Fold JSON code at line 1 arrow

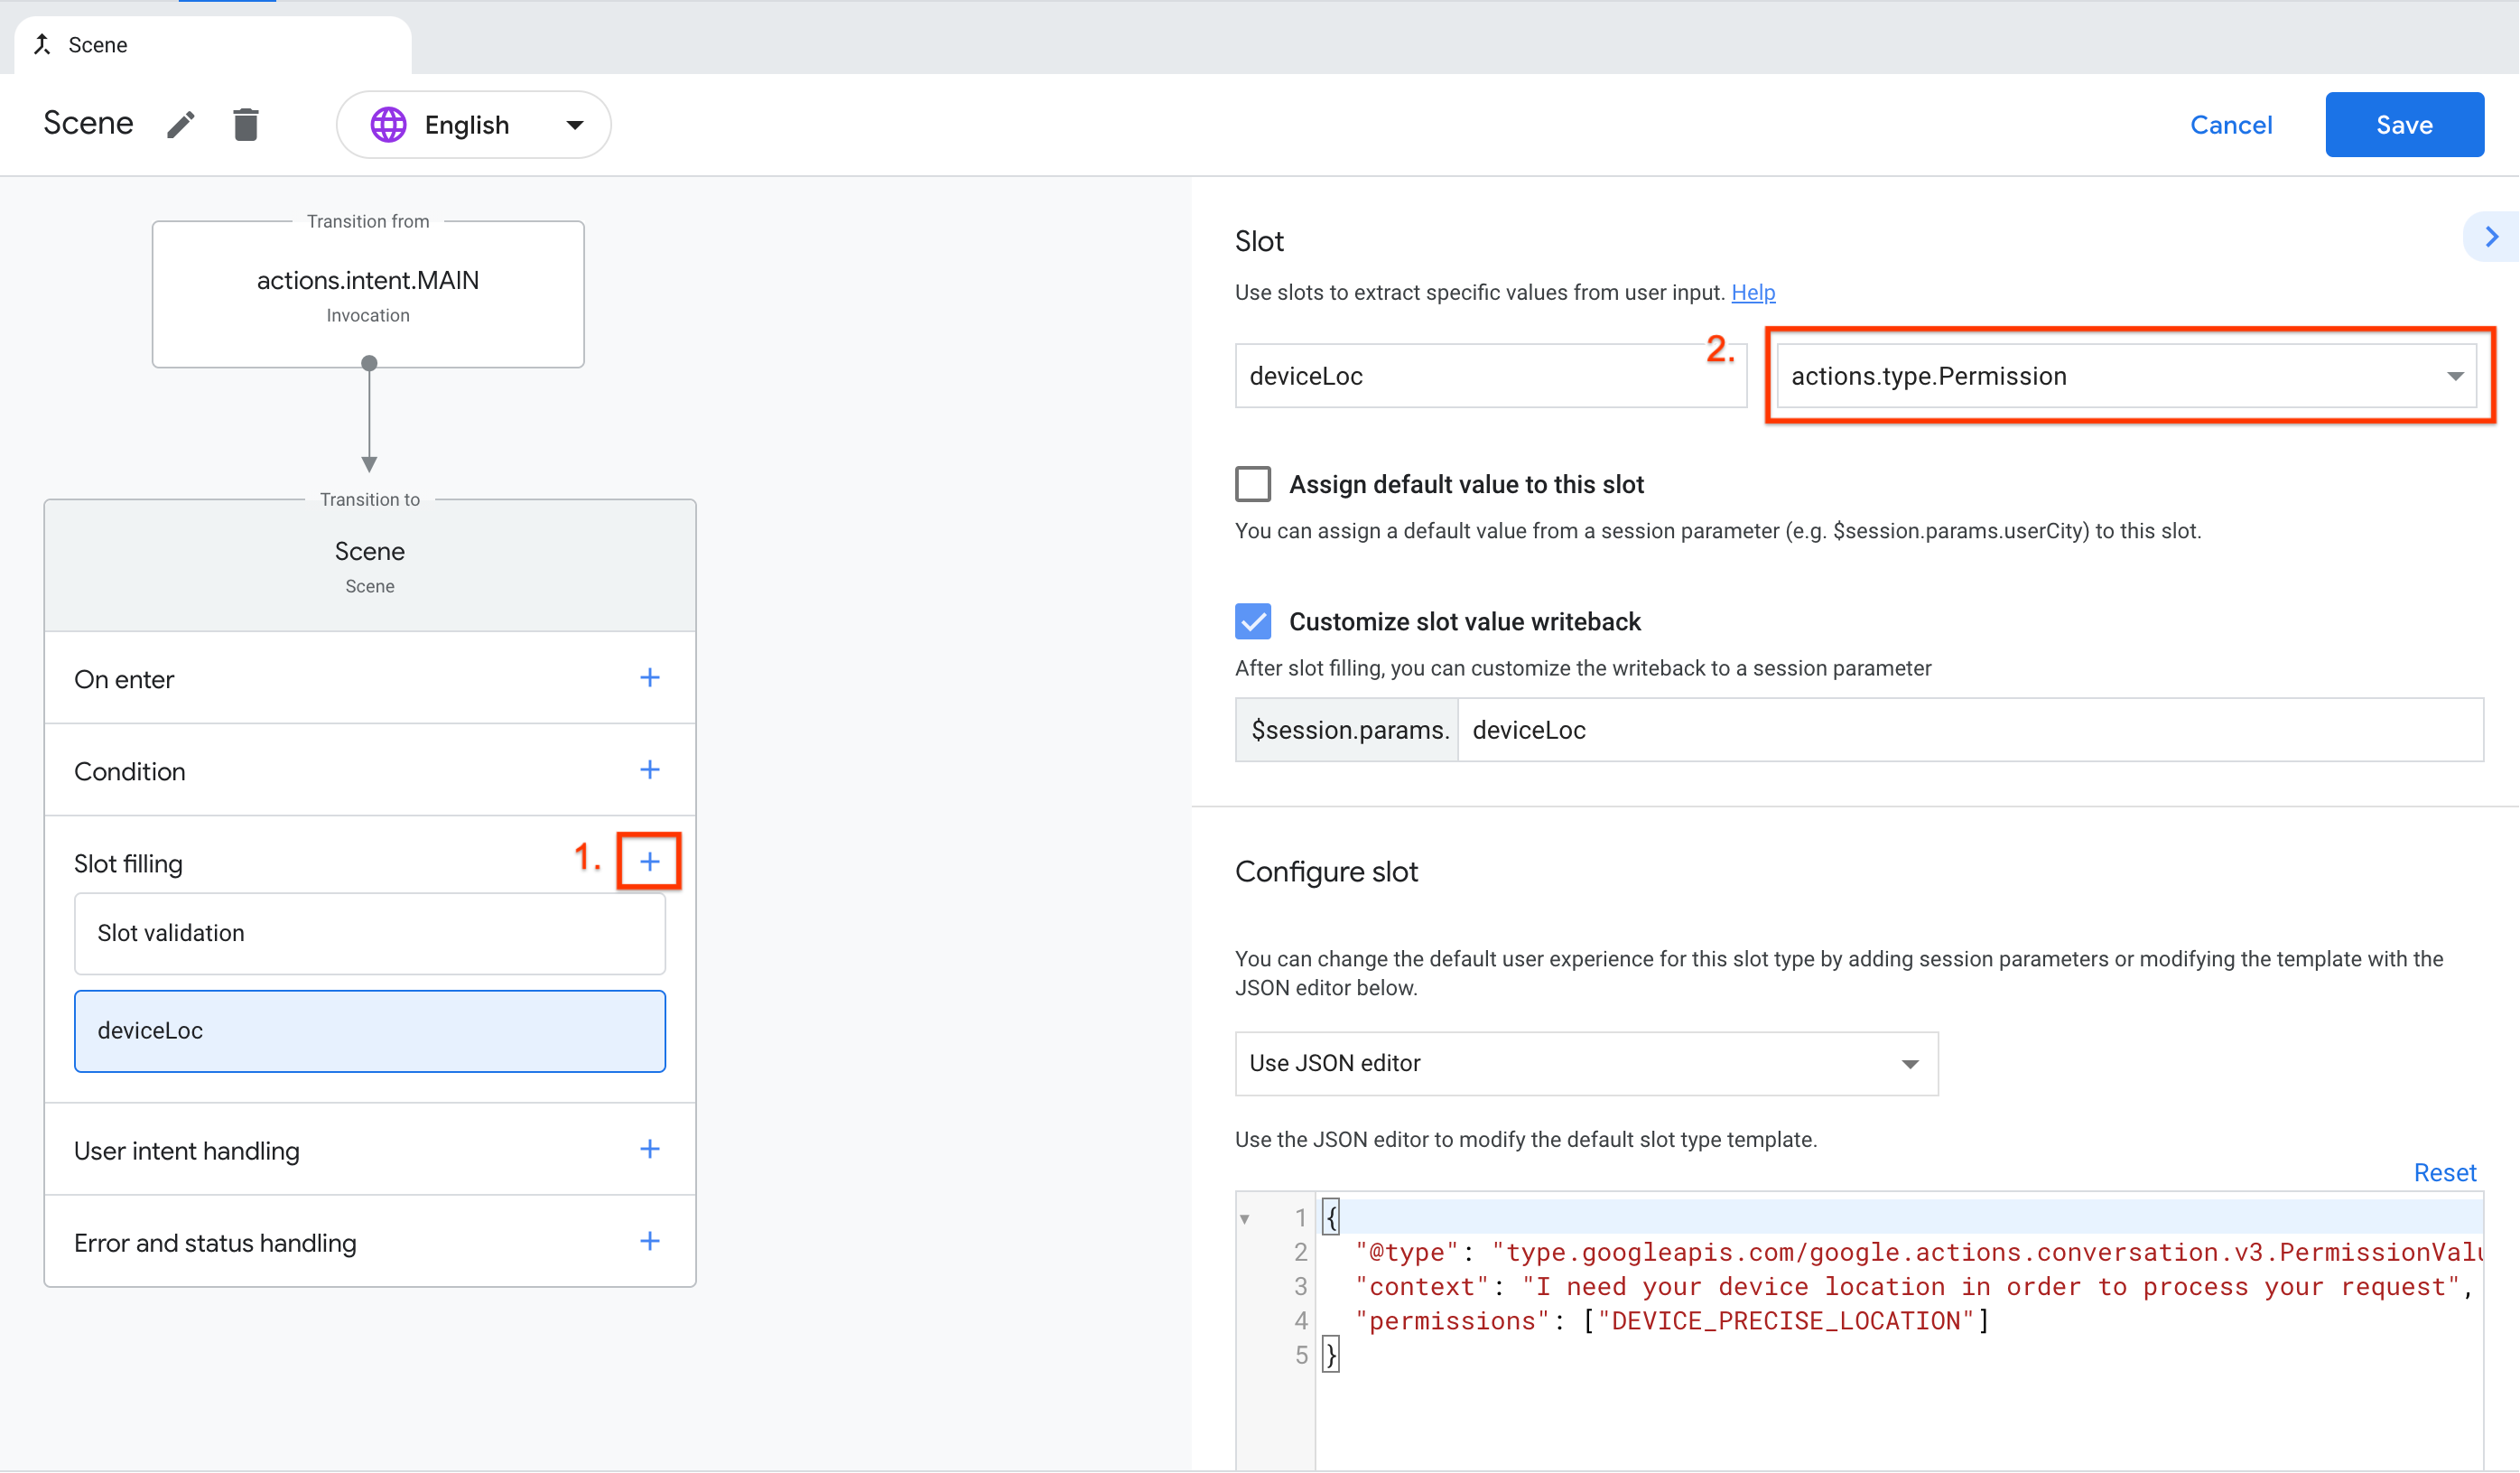click(x=1245, y=1218)
